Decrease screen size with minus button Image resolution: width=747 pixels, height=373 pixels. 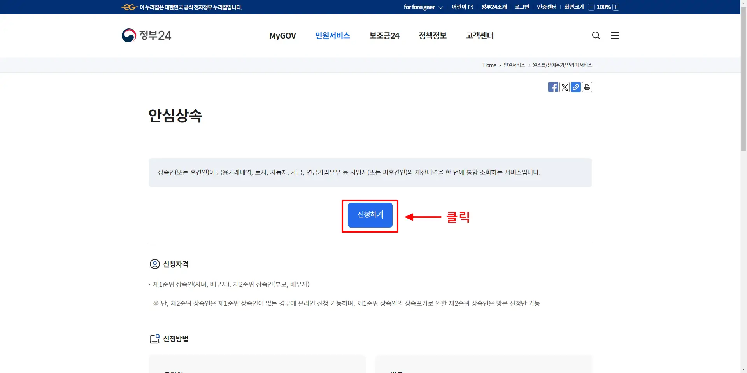[x=591, y=7]
